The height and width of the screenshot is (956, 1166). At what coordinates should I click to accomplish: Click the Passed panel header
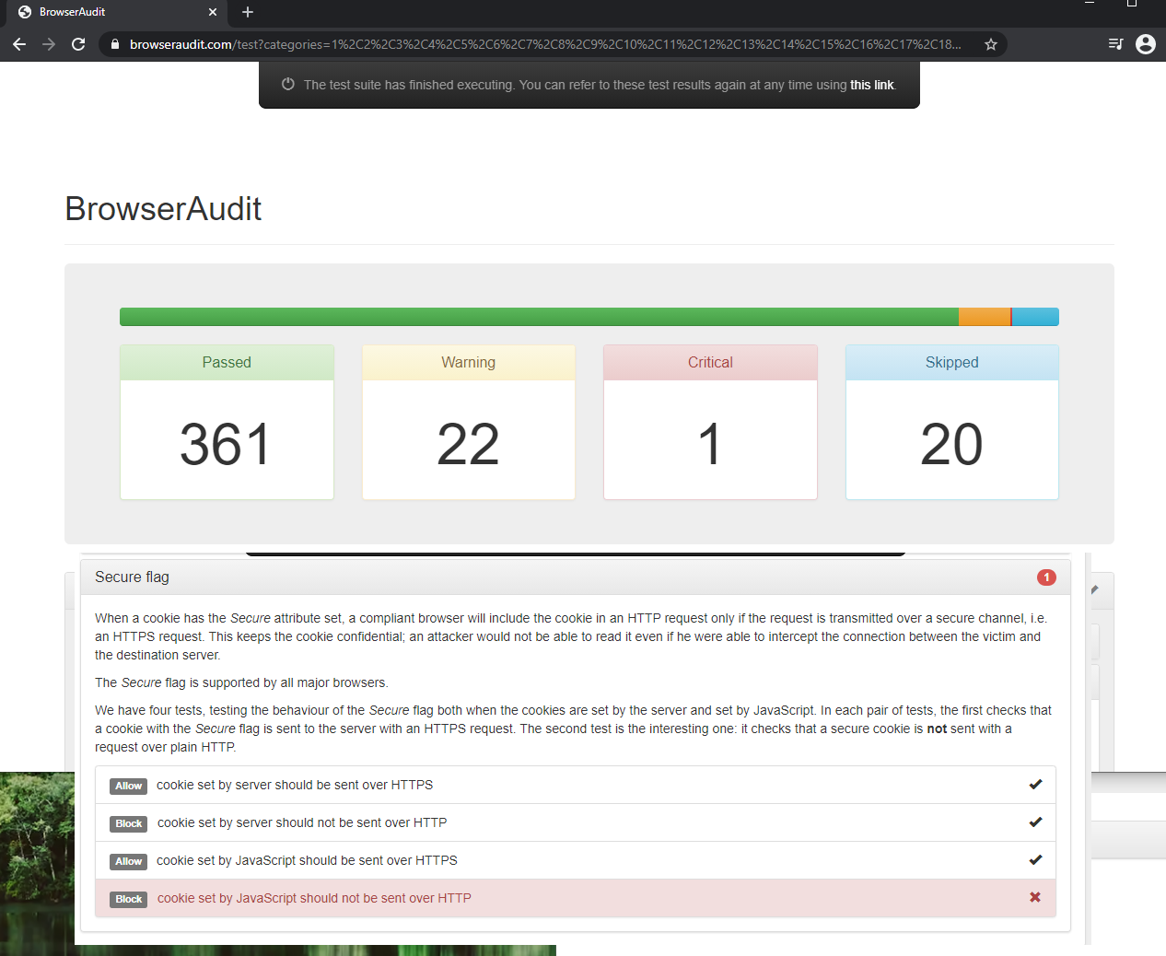coord(227,363)
